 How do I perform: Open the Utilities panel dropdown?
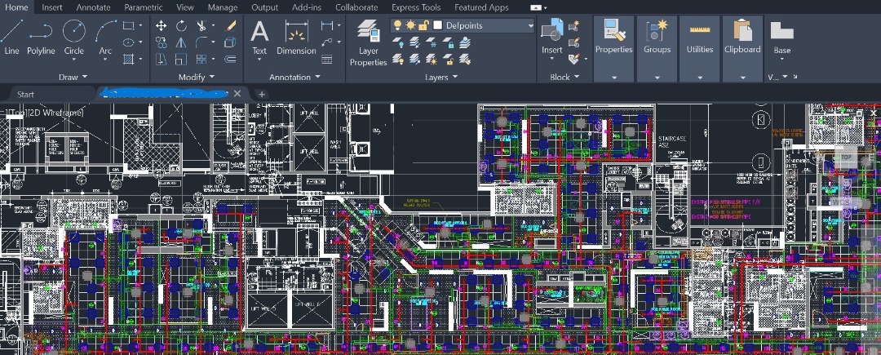(700, 78)
